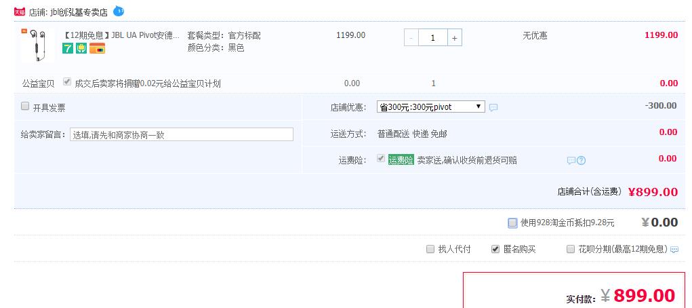692x308 pixels.
Task: Click the Tmall logo icon beside the store name
Action: 20,12
